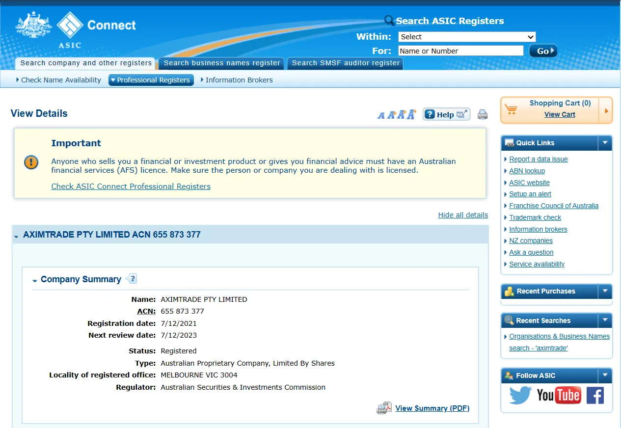Click Trademark check link
Screen dimensions: 621x428
coord(535,217)
